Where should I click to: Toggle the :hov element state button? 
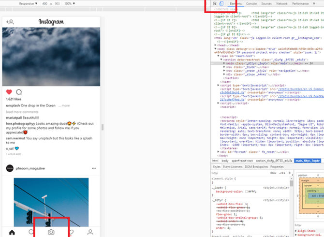click(x=273, y=173)
